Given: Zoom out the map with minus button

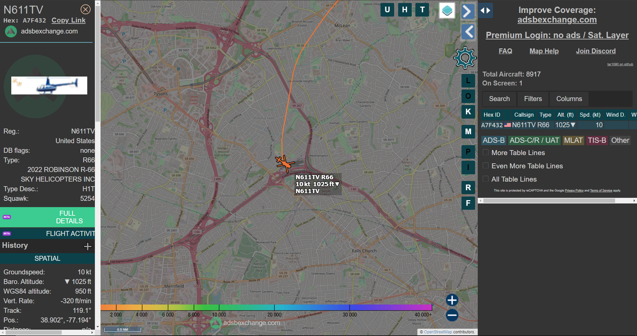Looking at the screenshot, I should pos(452,315).
